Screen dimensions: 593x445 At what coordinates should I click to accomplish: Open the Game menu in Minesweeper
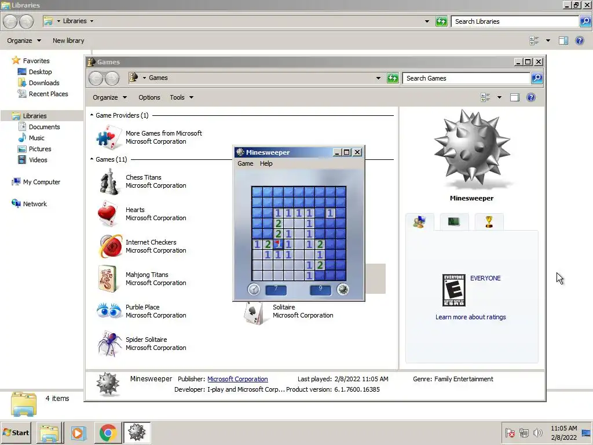245,163
